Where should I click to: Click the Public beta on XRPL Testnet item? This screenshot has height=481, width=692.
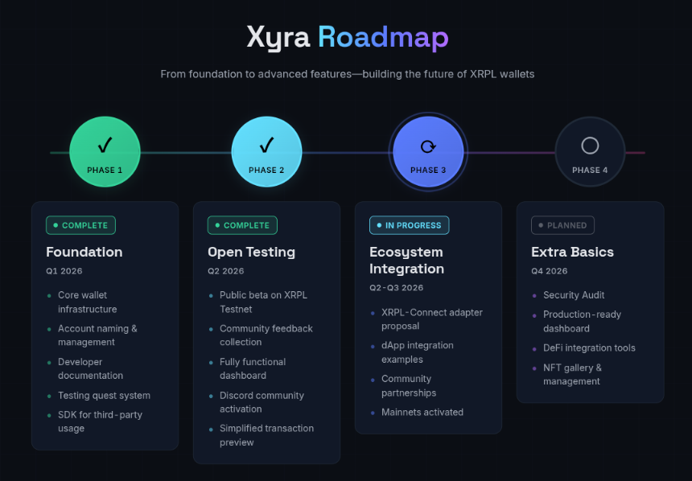[263, 302]
